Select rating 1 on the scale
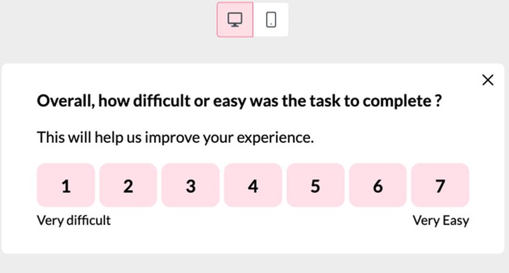The width and height of the screenshot is (509, 273). coord(66,185)
